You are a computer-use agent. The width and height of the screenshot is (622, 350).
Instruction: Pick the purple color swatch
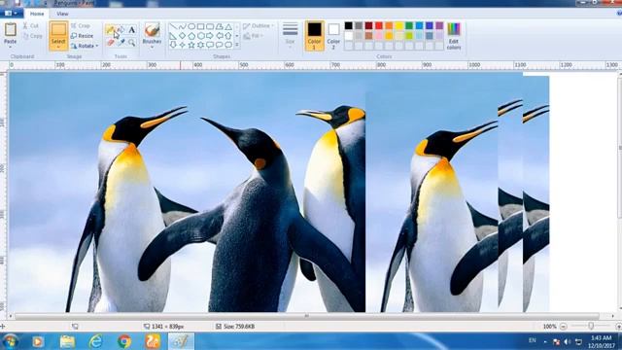coord(439,26)
